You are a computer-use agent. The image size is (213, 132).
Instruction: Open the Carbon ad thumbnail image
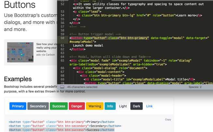(20, 52)
